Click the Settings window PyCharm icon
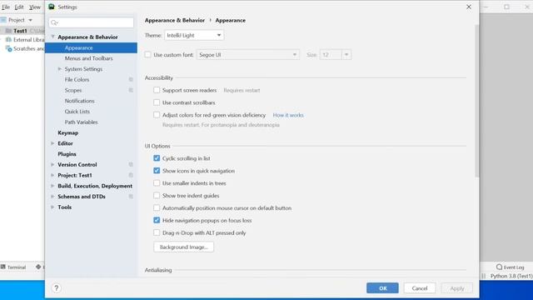The image size is (533, 300). (52, 7)
